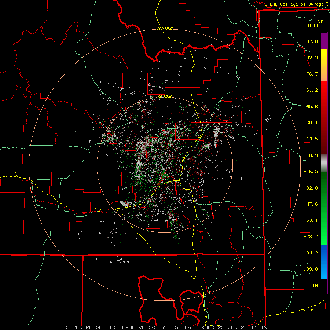Pick the gray near-zero color bar segment
Image resolution: width=330 pixels, height=330 pixels.
[x=324, y=163]
